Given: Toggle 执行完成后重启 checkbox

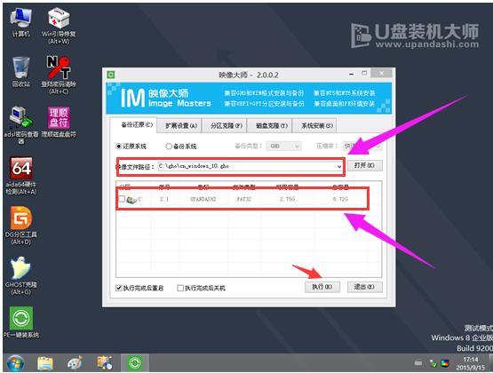Looking at the screenshot, I should [x=119, y=288].
